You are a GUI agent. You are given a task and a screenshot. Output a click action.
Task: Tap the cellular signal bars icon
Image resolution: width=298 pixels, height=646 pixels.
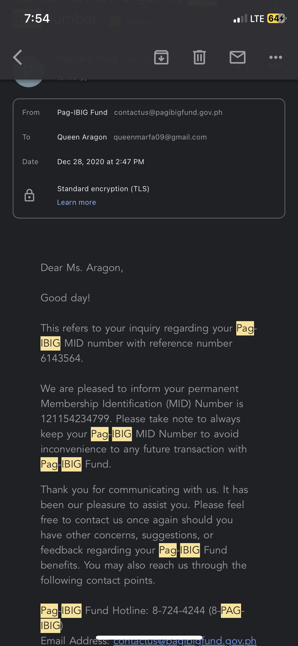point(240,19)
